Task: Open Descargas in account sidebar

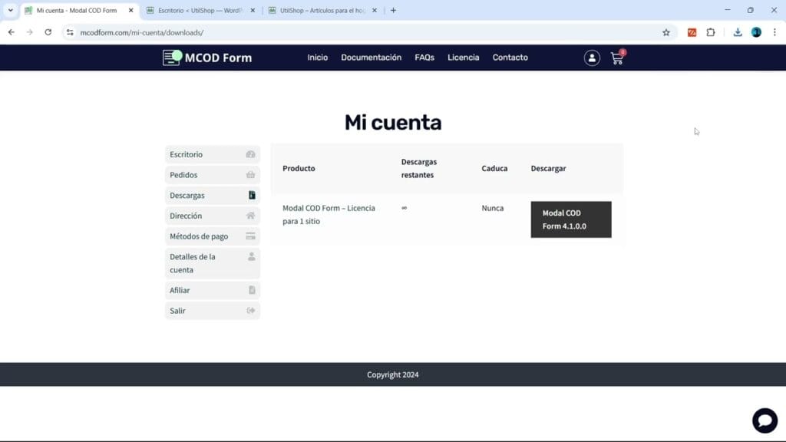Action: 212,196
